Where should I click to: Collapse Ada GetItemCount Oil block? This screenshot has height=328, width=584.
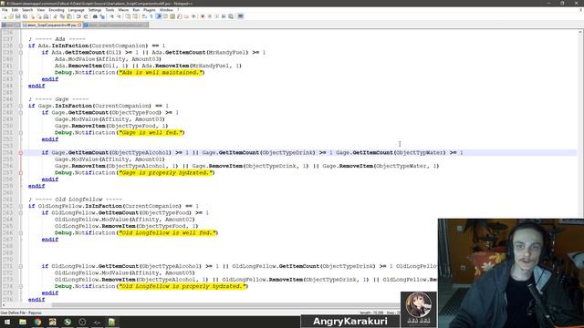point(21,53)
